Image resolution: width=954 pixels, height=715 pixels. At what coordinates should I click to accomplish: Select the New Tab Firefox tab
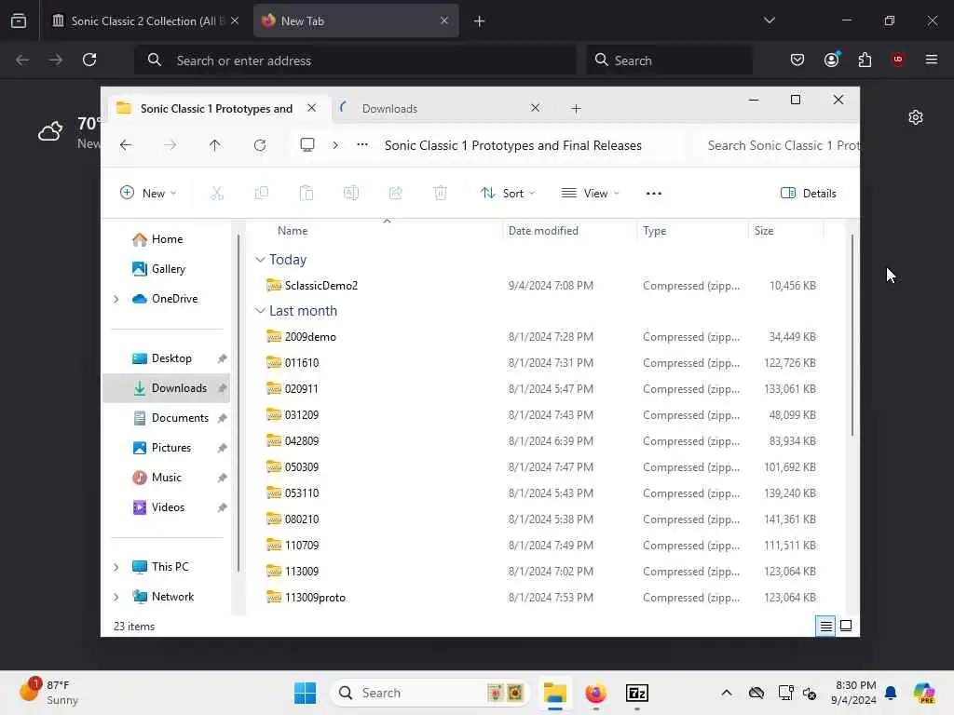coord(356,21)
